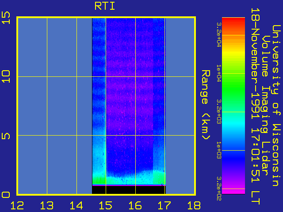
Task: Click the 3.2e+02 colorbar label at magenta end
Action: coord(219,189)
